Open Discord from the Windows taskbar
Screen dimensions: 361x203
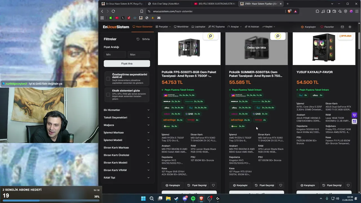(185, 198)
